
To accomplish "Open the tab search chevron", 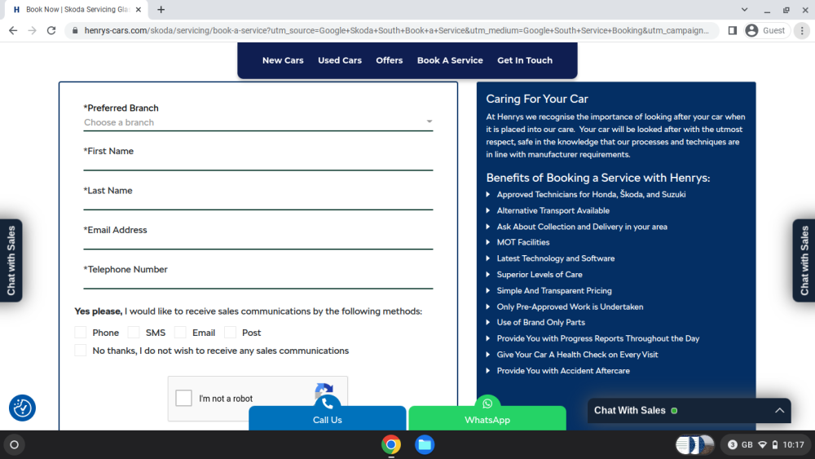I will coord(744,9).
